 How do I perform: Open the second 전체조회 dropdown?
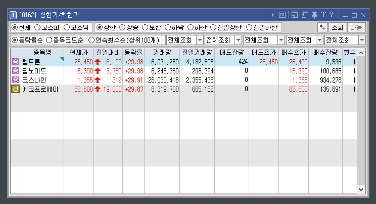point(238,40)
